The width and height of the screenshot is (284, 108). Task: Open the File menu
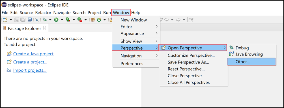[x=5, y=13]
